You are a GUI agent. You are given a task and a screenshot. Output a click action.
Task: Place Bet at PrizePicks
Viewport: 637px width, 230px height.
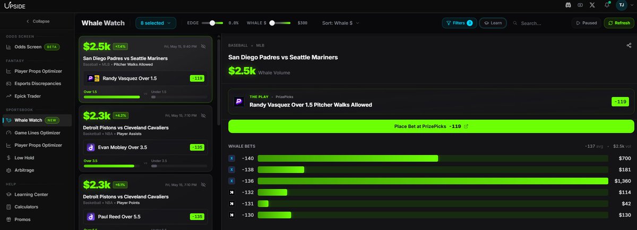[x=431, y=127]
